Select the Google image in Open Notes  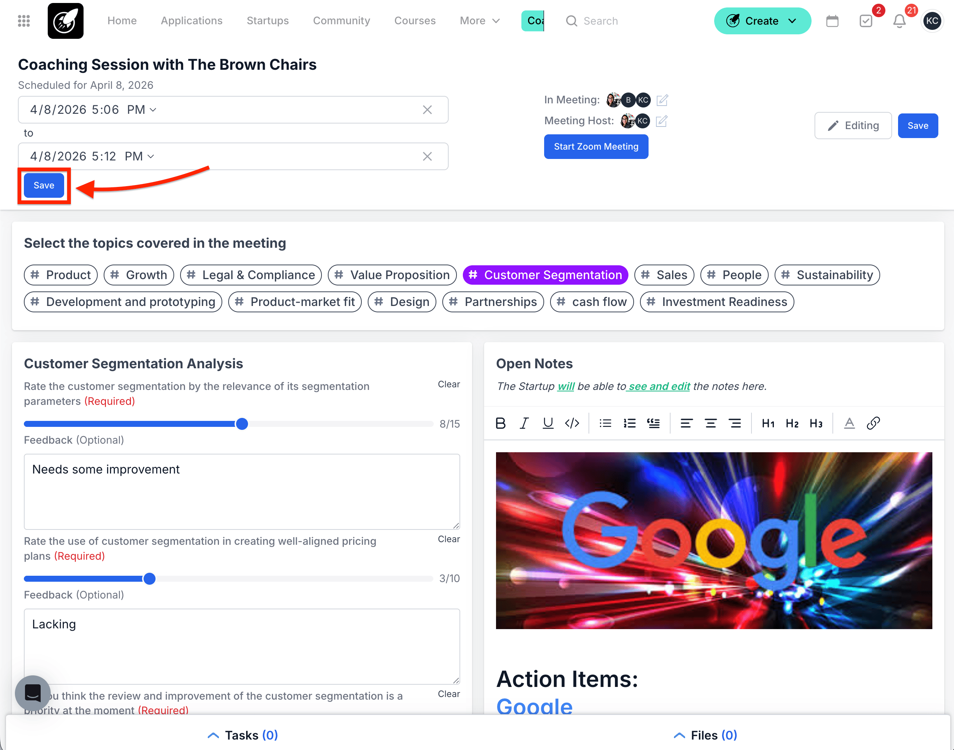click(x=714, y=541)
